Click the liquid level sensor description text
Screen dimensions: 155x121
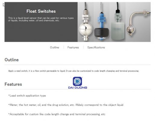[x=41, y=19]
